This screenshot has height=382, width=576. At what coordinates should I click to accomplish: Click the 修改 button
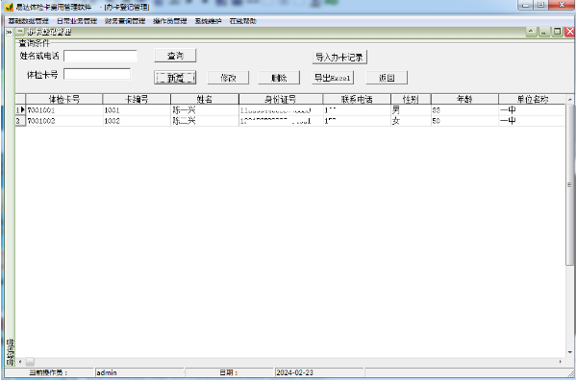point(228,78)
